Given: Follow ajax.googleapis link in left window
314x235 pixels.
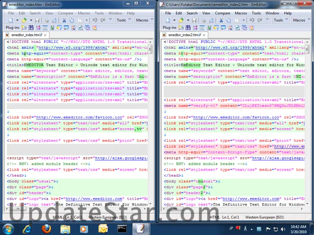Looking at the screenshot, I should (x=121, y=158).
